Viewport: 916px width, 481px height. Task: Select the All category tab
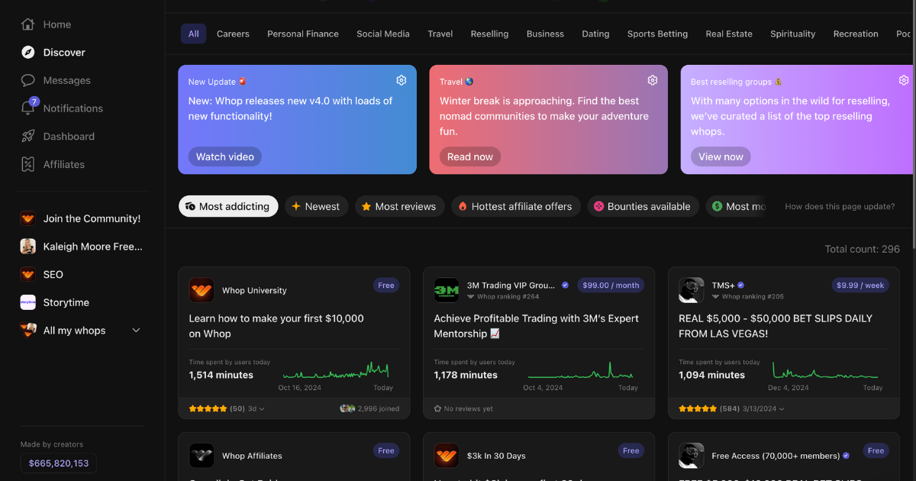(194, 34)
